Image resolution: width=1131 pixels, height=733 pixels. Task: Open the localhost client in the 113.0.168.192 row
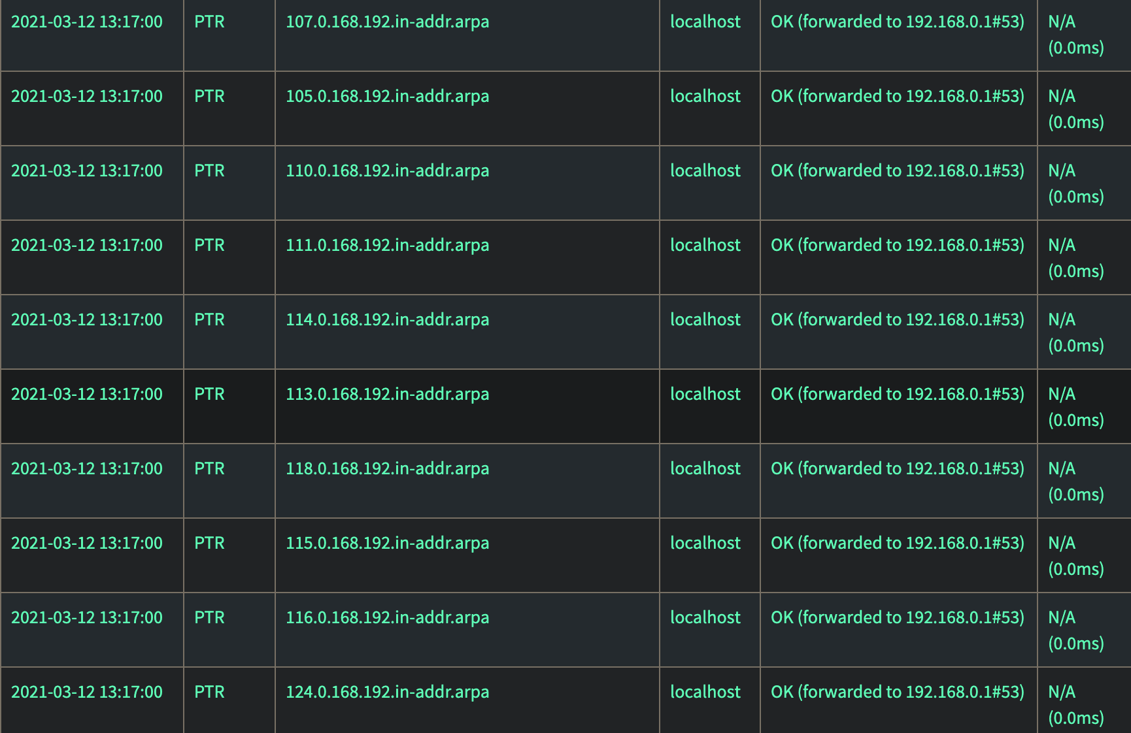pyautogui.click(x=705, y=394)
